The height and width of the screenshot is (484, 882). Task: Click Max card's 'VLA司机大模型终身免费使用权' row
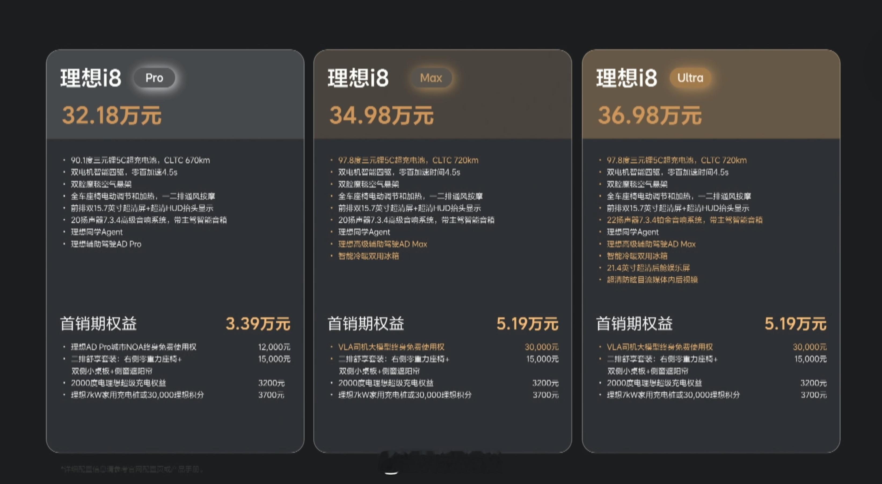(x=391, y=347)
